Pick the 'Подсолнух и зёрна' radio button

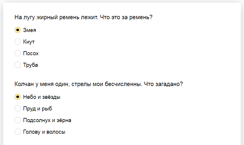click(18, 120)
